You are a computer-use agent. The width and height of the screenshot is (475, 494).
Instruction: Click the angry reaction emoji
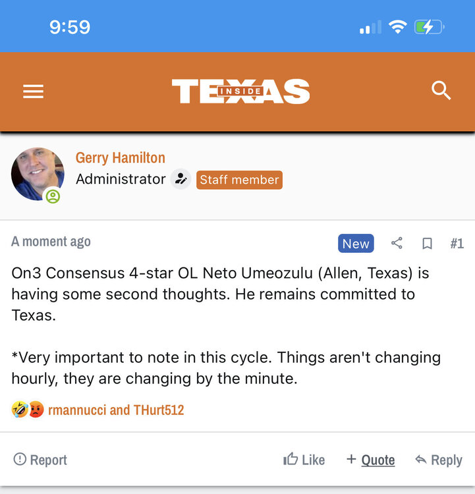point(35,410)
